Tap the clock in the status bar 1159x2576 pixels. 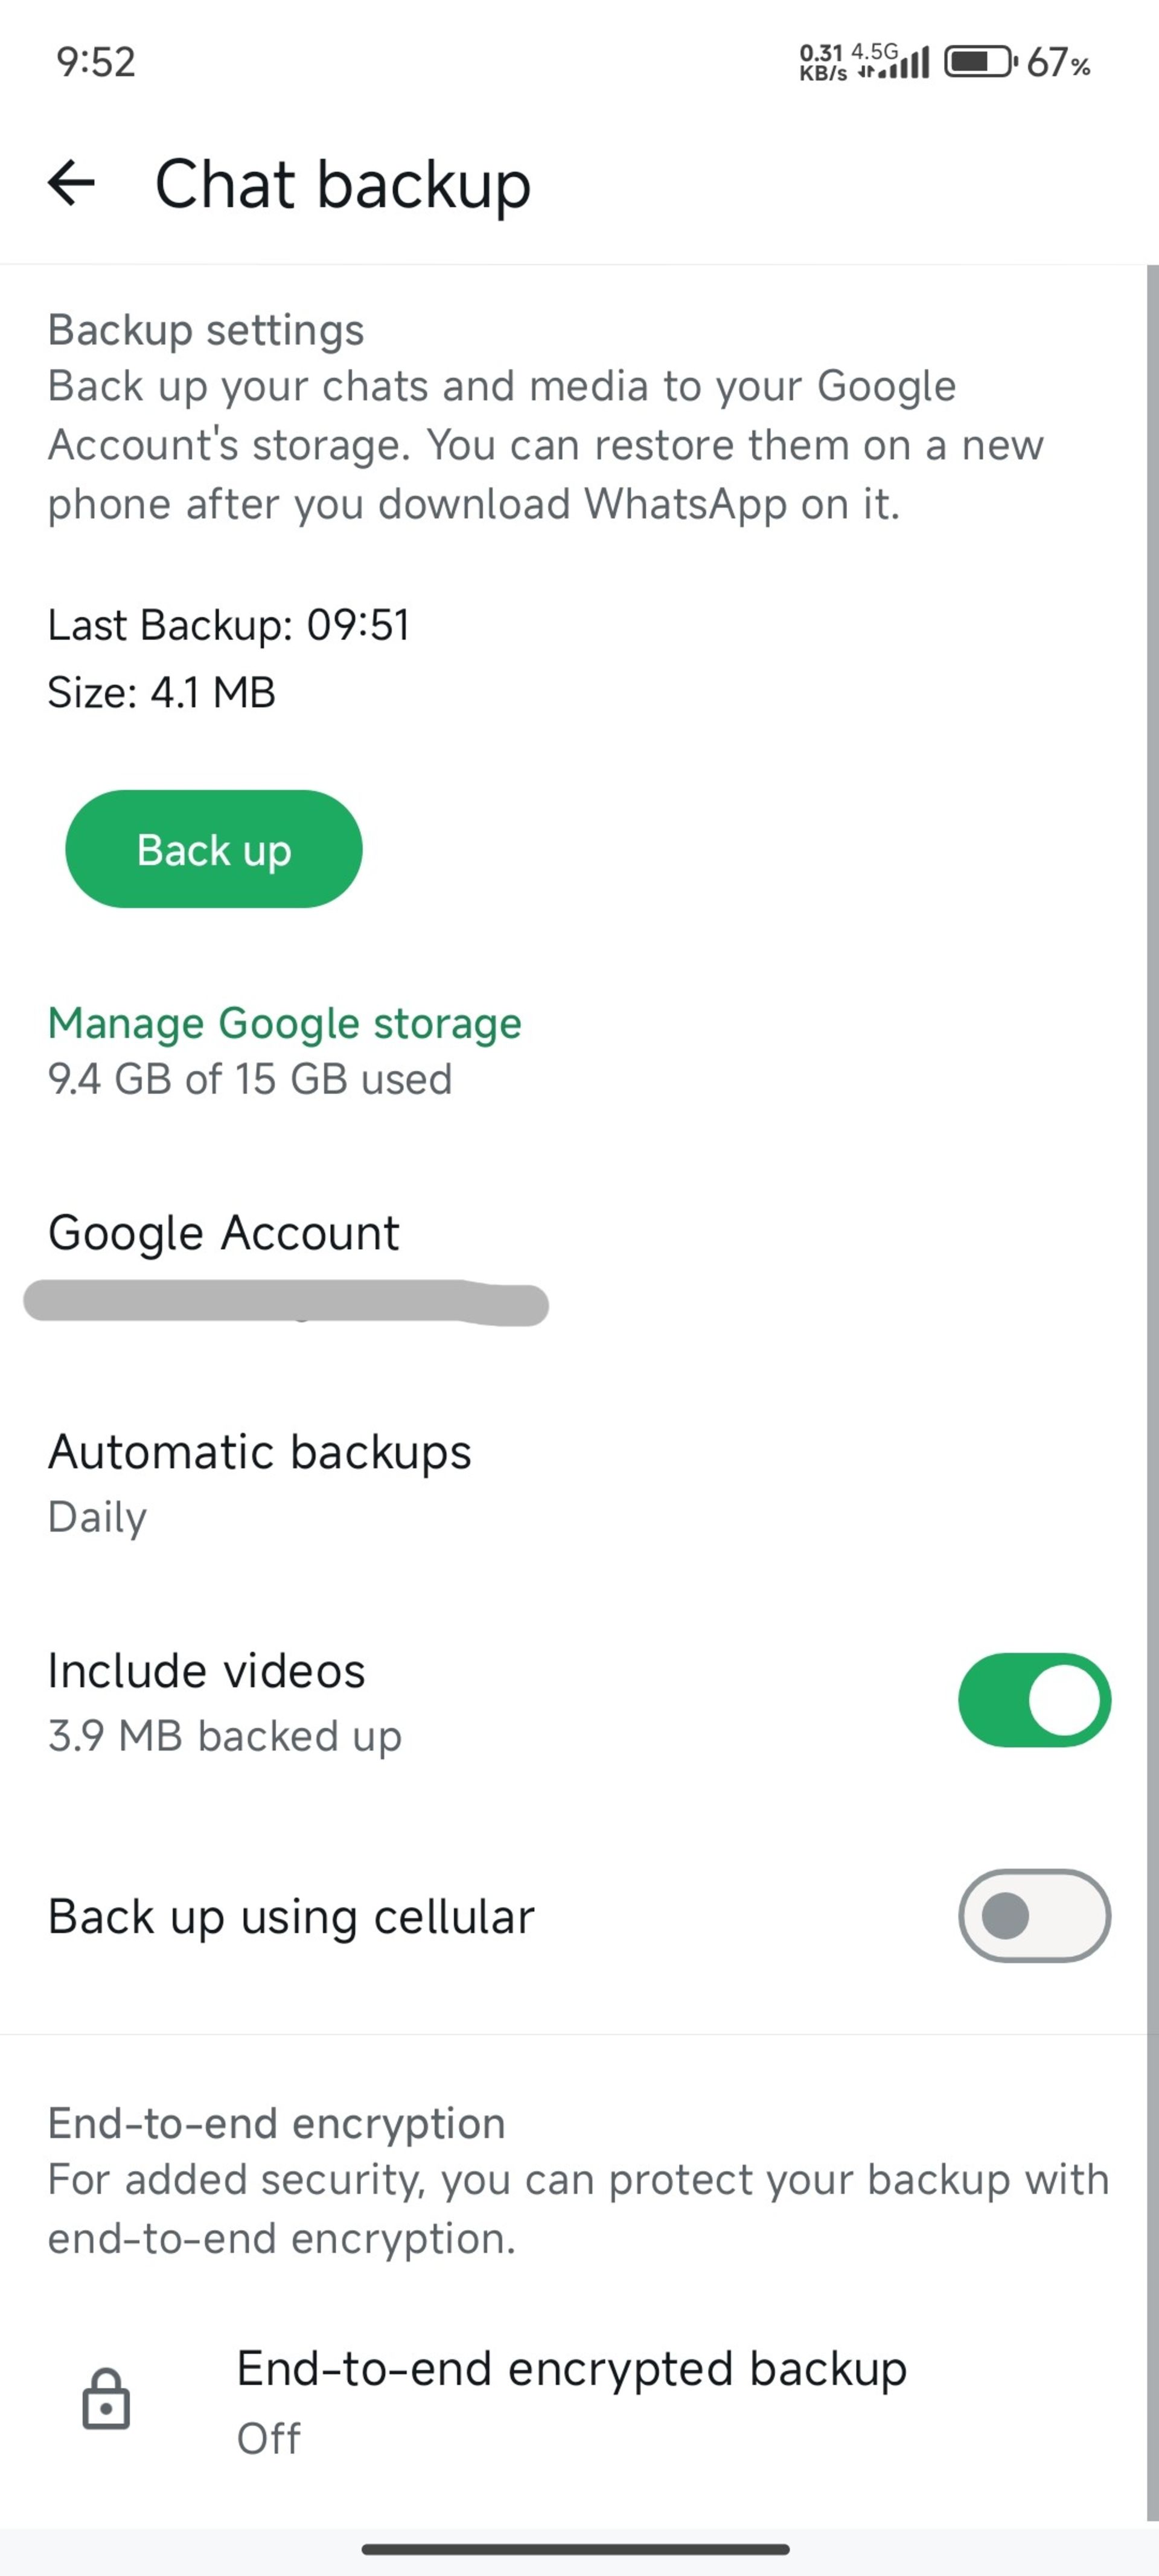point(96,62)
